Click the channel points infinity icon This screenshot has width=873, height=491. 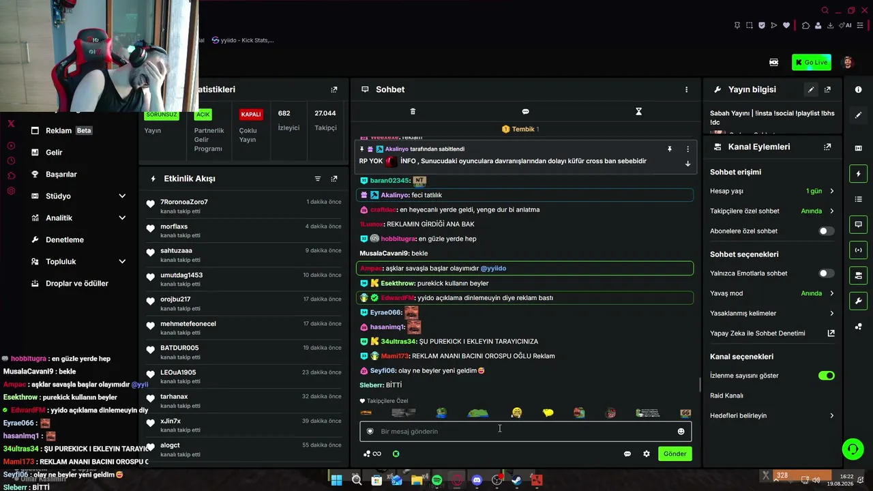click(372, 453)
